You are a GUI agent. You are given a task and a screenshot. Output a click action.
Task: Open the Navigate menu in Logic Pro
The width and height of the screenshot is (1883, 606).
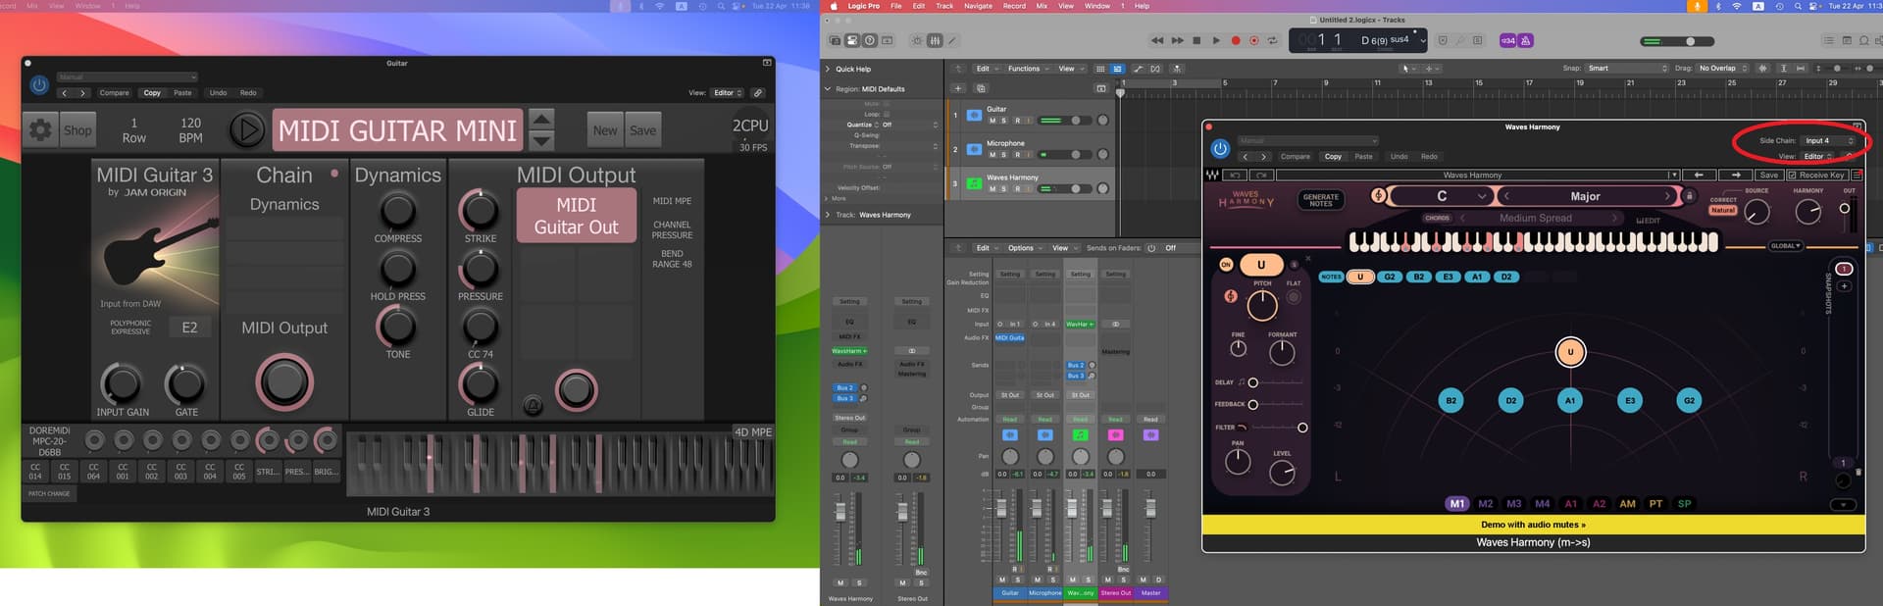(x=978, y=6)
